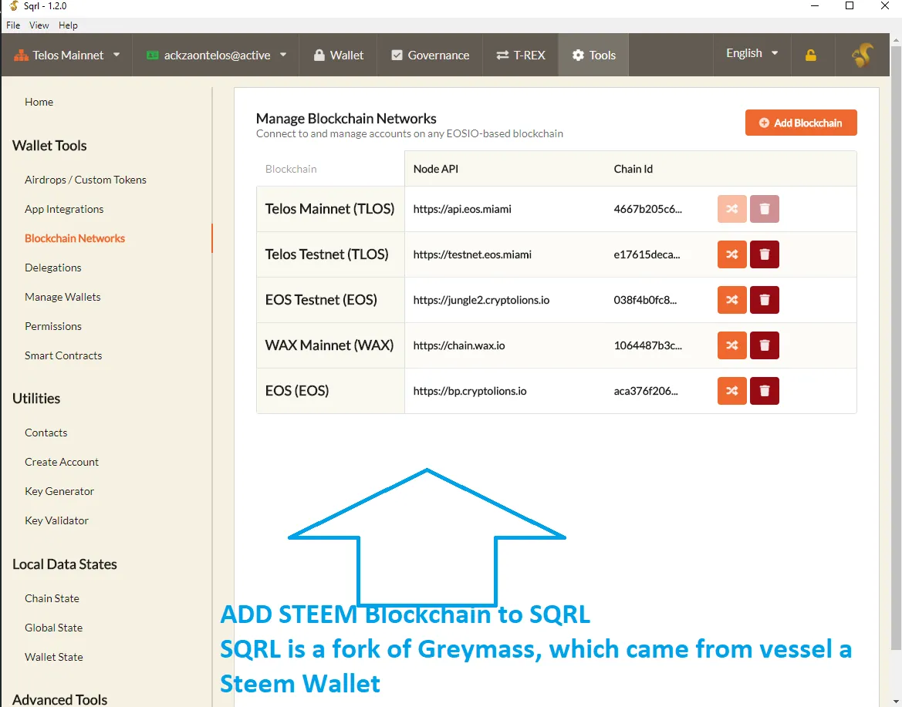Click Telos Mainnet (TLOS) blockchain name
902x707 pixels.
pos(329,209)
